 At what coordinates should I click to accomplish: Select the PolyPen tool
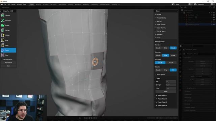tap(8, 35)
